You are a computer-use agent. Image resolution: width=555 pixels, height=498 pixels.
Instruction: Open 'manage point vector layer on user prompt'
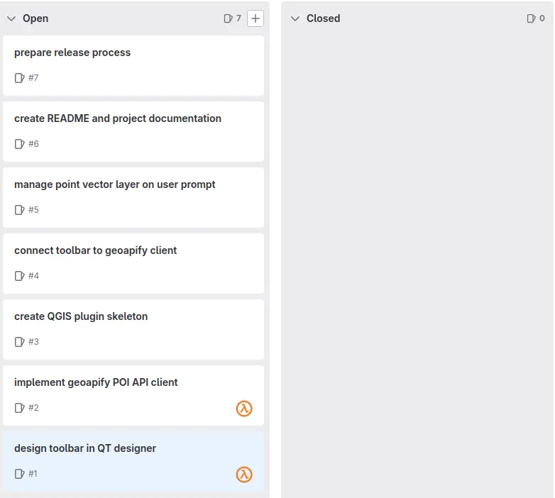click(x=115, y=184)
